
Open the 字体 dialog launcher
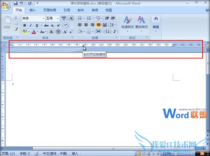72,38
